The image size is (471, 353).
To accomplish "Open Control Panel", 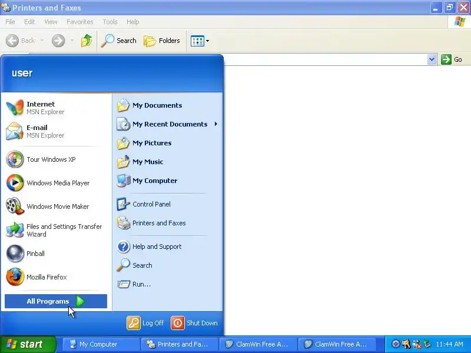I will pos(168,204).
